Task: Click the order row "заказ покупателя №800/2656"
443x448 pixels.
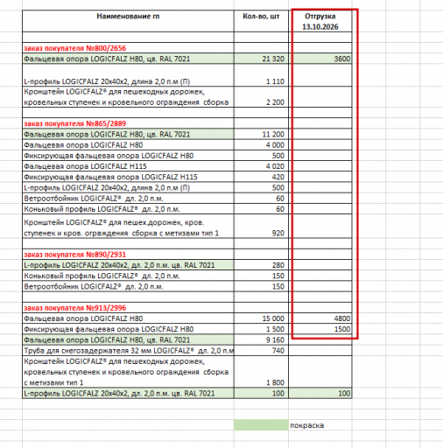Action: pos(128,48)
